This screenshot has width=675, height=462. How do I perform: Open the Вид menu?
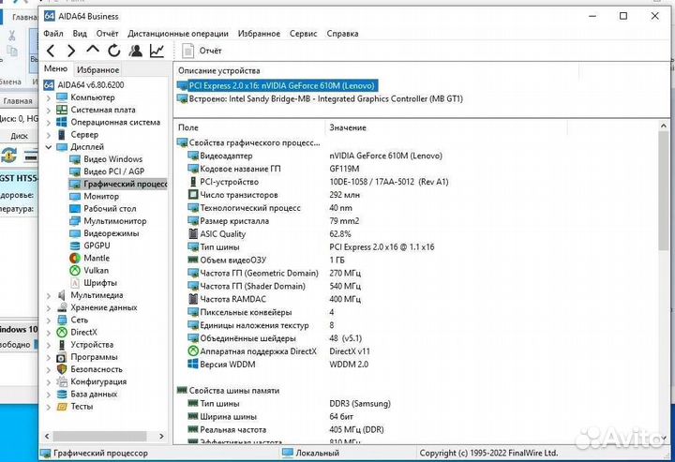click(80, 34)
